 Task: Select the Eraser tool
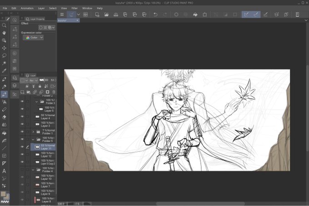[x=4, y=117]
